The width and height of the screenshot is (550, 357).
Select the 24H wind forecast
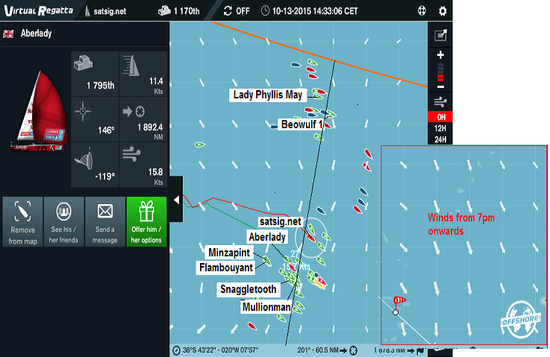(440, 139)
